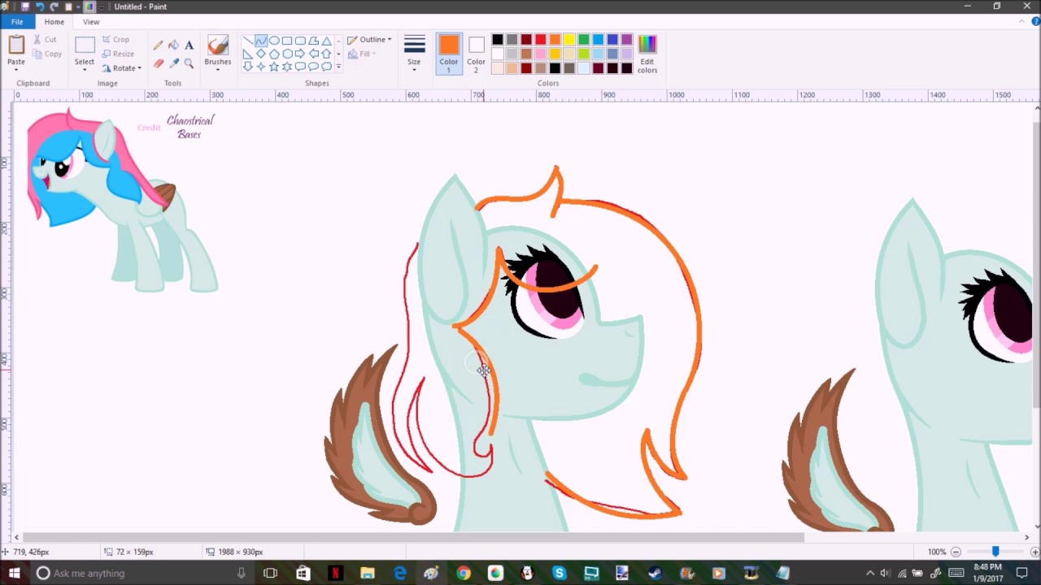
Task: Pick the black color swatch
Action: click(x=497, y=40)
